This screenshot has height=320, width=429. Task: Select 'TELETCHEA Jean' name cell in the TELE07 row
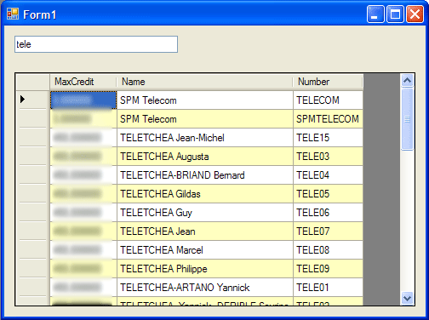point(205,231)
